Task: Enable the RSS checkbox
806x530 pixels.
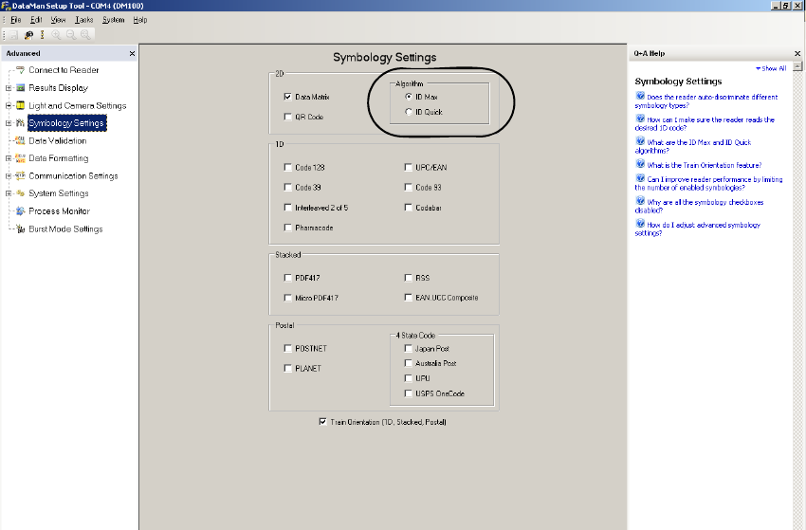Action: point(408,278)
